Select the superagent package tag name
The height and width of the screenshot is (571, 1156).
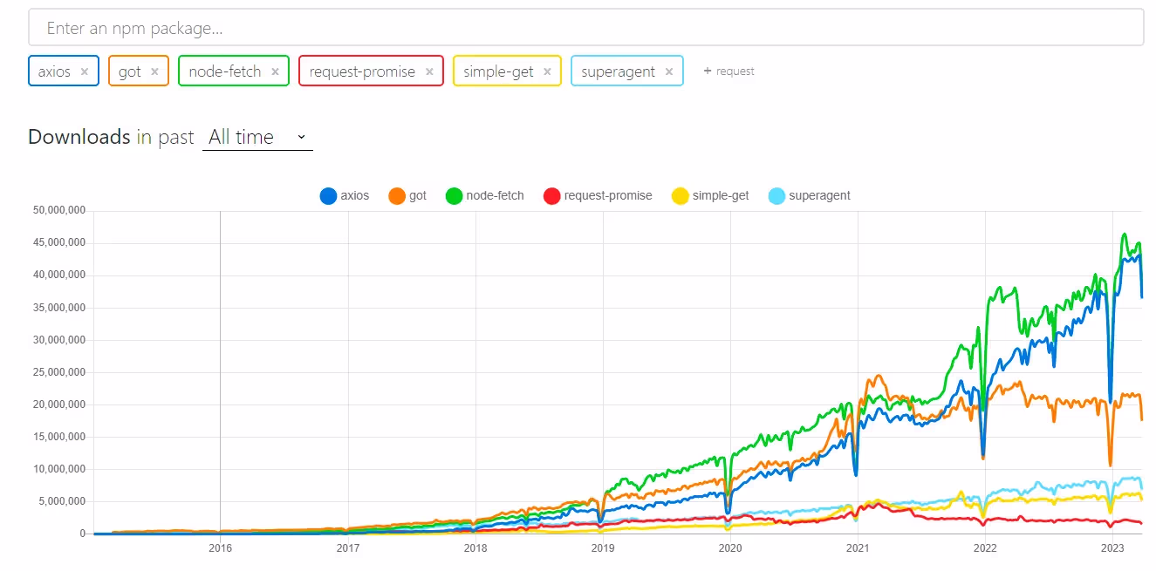click(618, 71)
